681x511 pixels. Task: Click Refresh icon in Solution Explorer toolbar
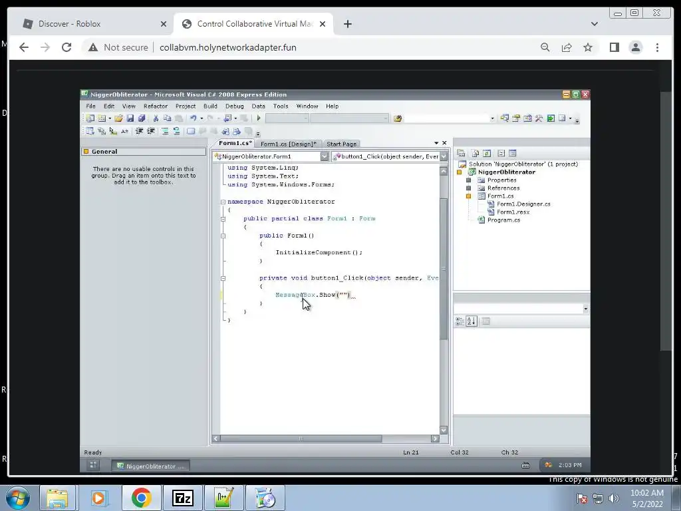[487, 153]
